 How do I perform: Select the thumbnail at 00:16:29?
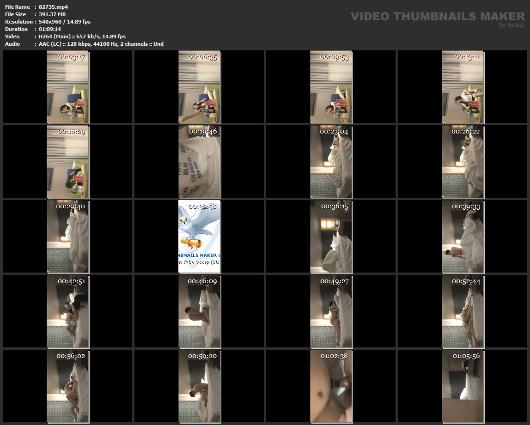tap(67, 162)
